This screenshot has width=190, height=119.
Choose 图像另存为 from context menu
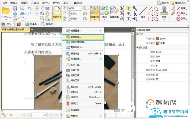click(83, 47)
